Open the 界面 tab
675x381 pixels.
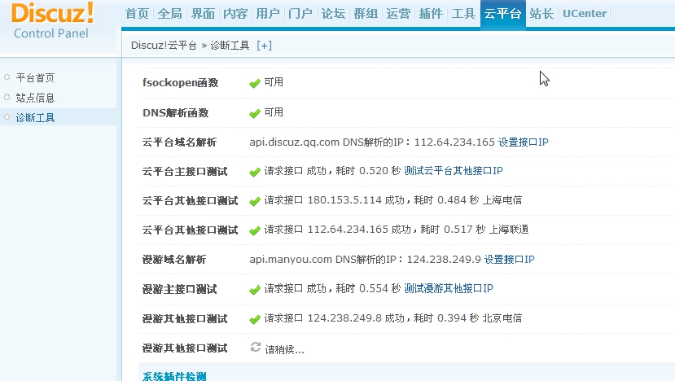(203, 14)
